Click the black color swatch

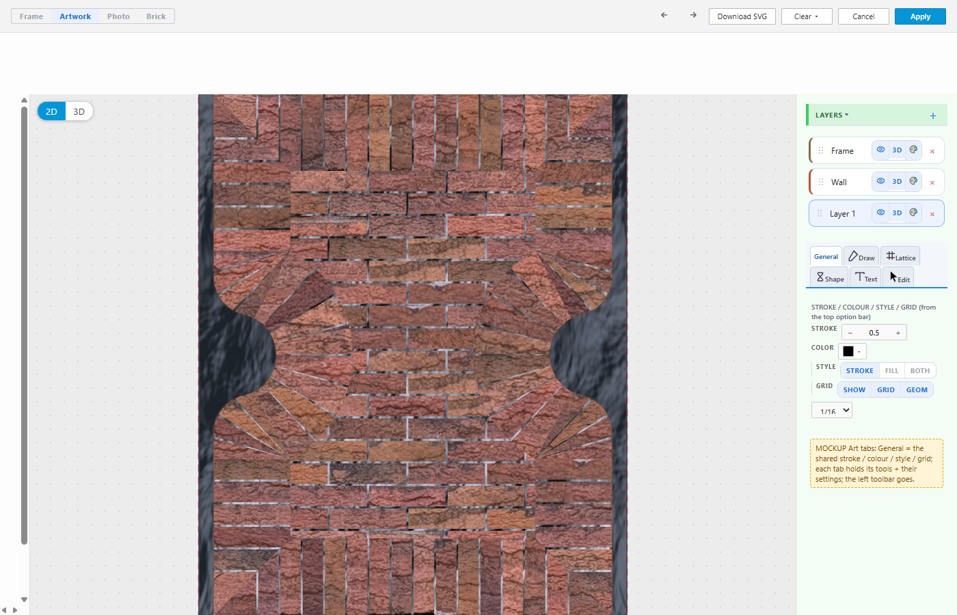click(x=848, y=352)
